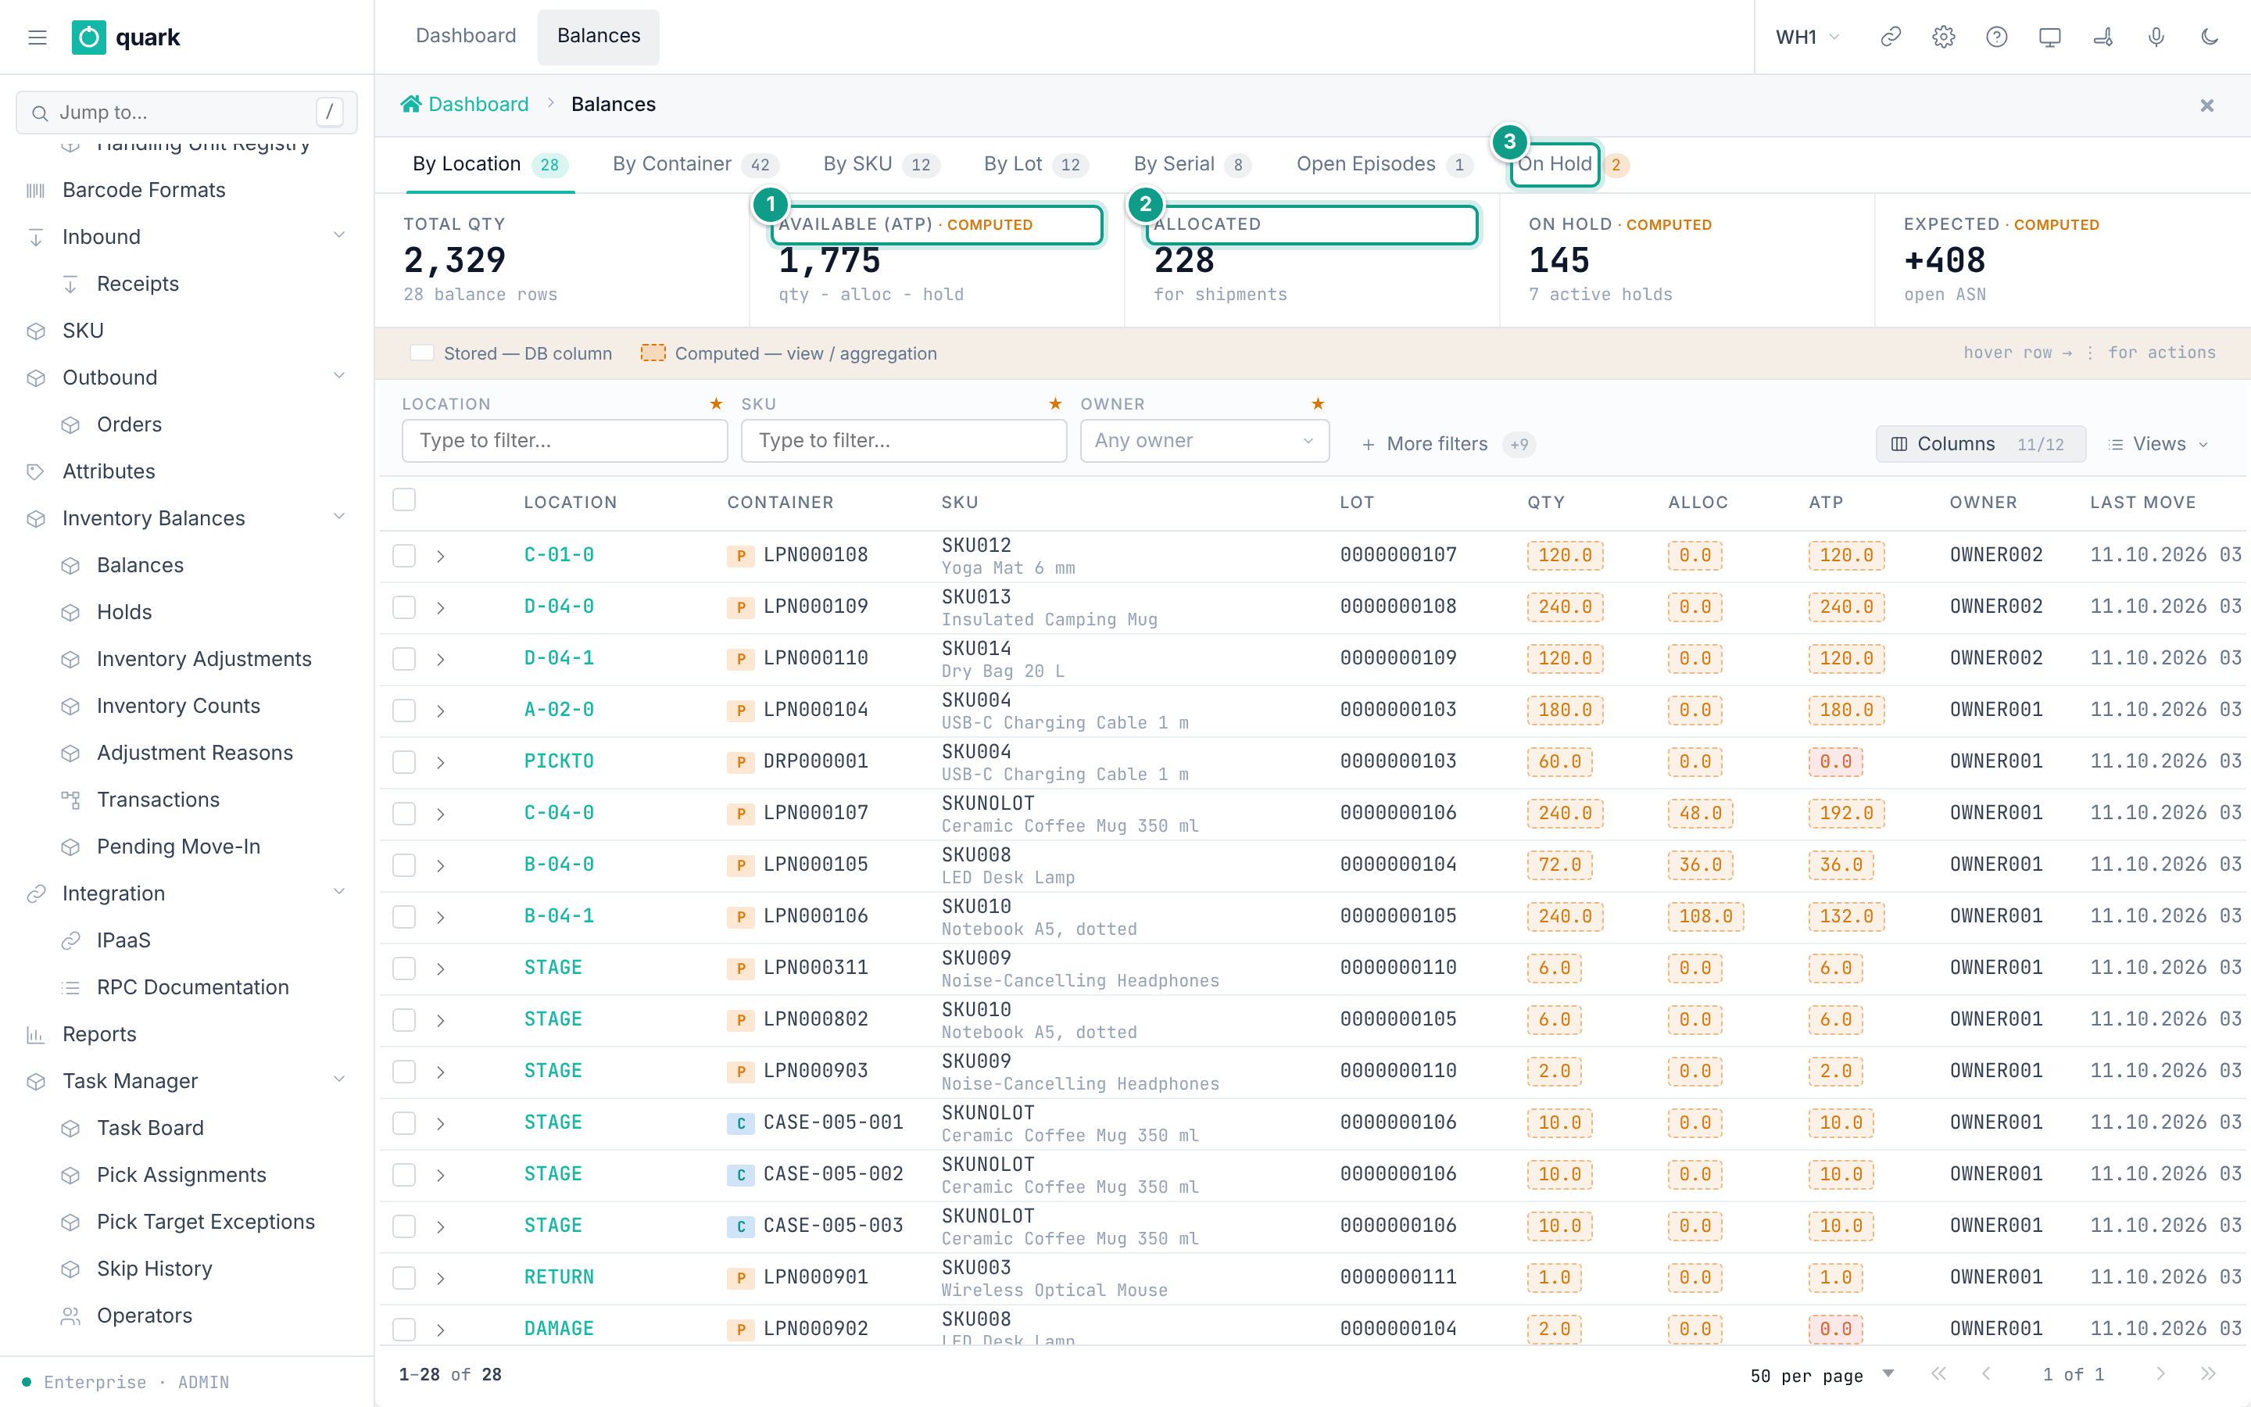The image size is (2251, 1407).
Task: Open location link C-01-0
Action: pos(559,556)
